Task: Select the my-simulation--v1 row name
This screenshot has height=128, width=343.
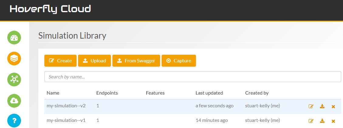Action: pos(66,120)
